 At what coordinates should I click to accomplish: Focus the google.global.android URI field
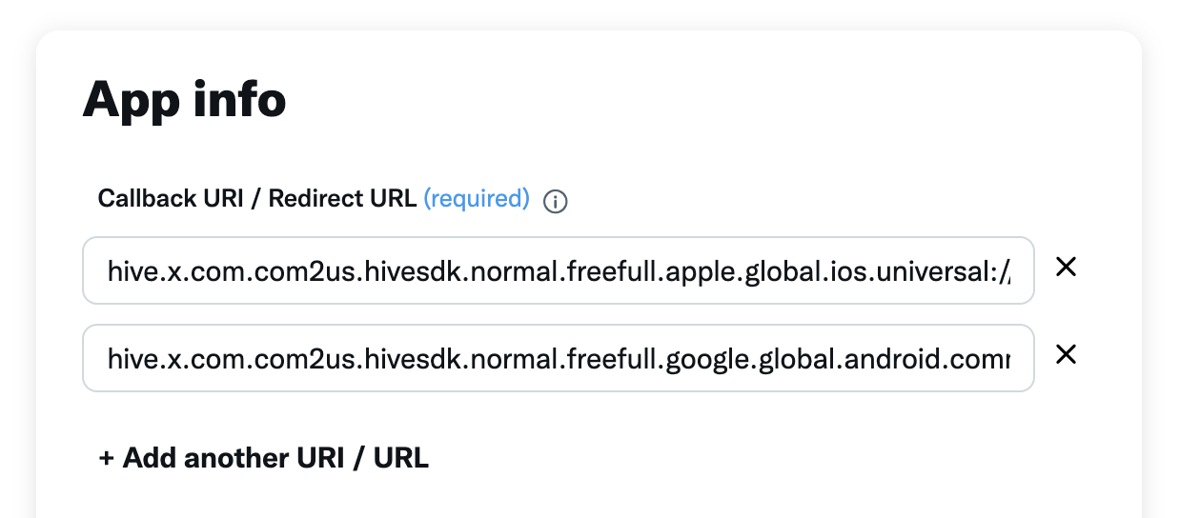(558, 358)
